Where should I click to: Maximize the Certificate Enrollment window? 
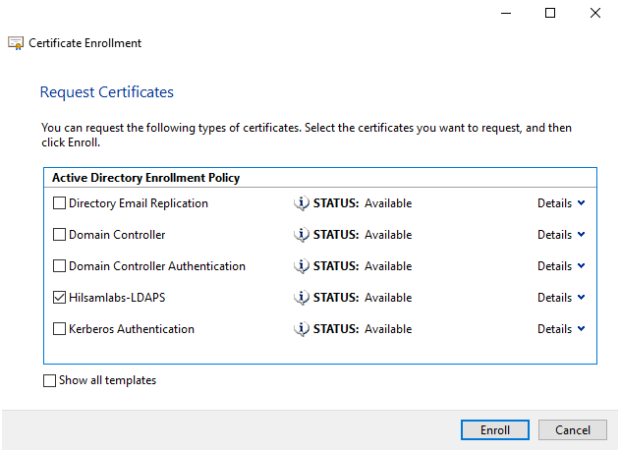point(550,13)
